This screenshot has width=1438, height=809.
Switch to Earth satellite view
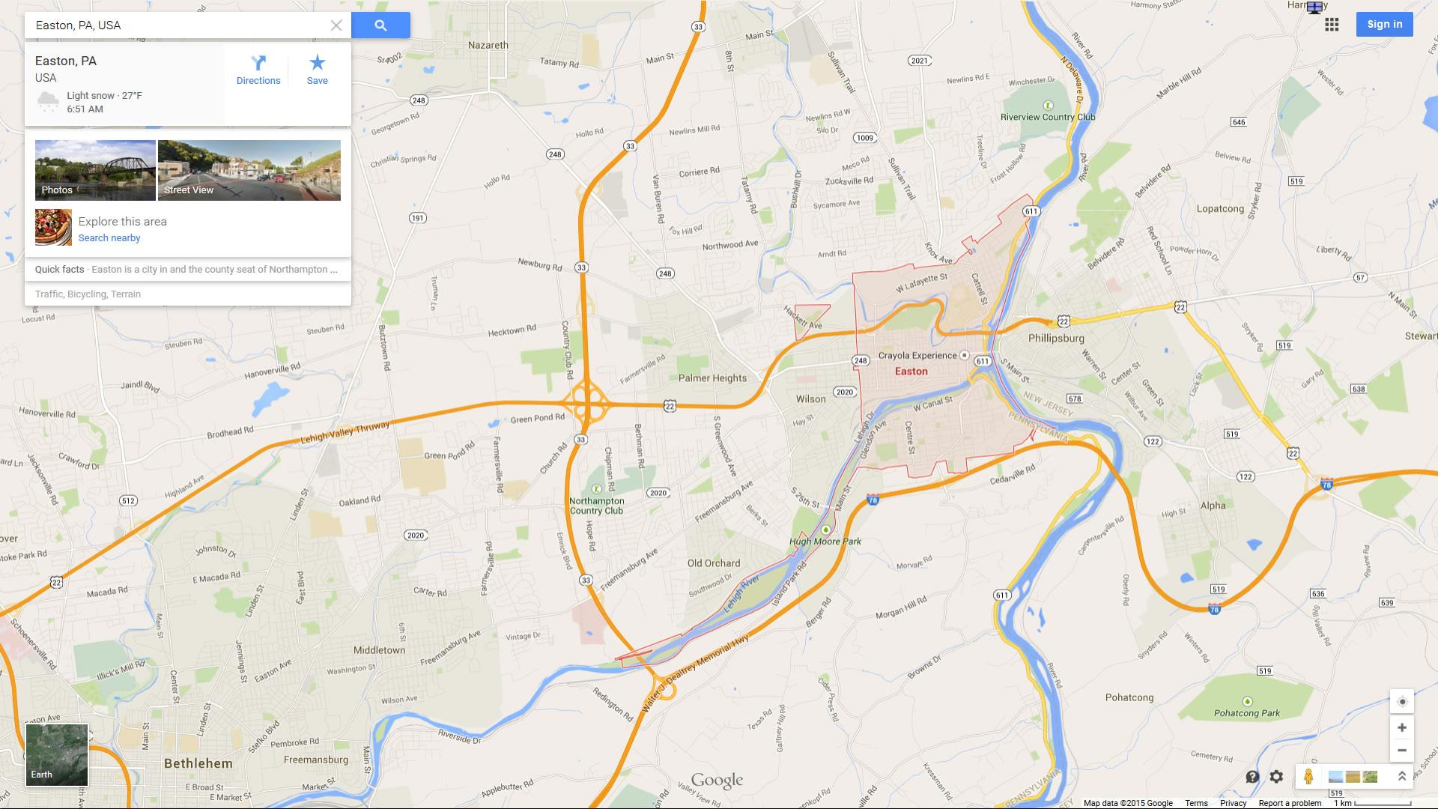click(x=57, y=754)
